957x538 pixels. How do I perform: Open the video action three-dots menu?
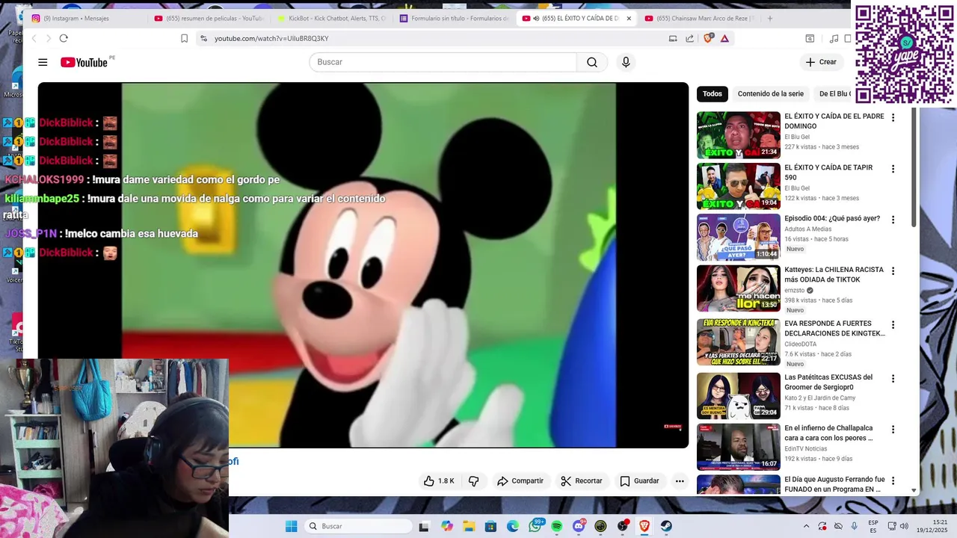(x=680, y=481)
